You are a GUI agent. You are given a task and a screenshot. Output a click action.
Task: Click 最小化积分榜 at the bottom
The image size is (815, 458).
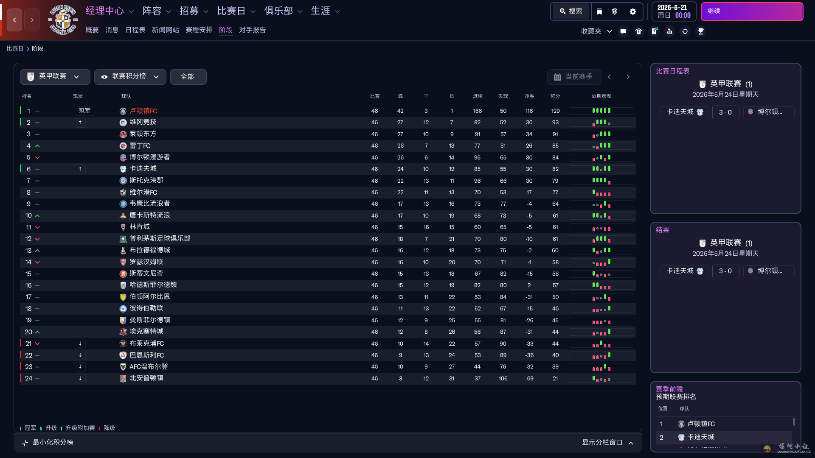pyautogui.click(x=53, y=442)
